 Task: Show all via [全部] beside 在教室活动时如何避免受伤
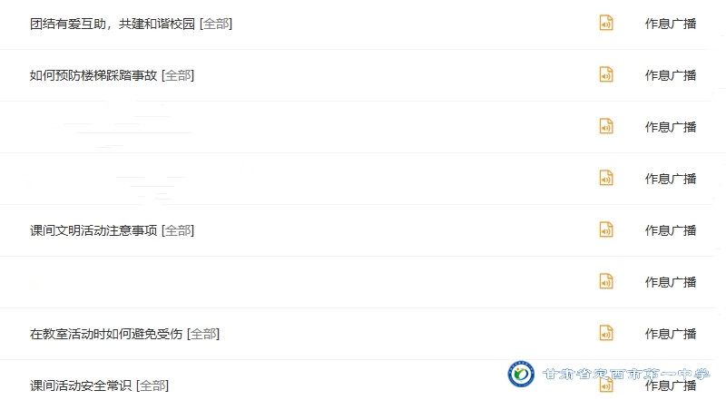(x=203, y=334)
